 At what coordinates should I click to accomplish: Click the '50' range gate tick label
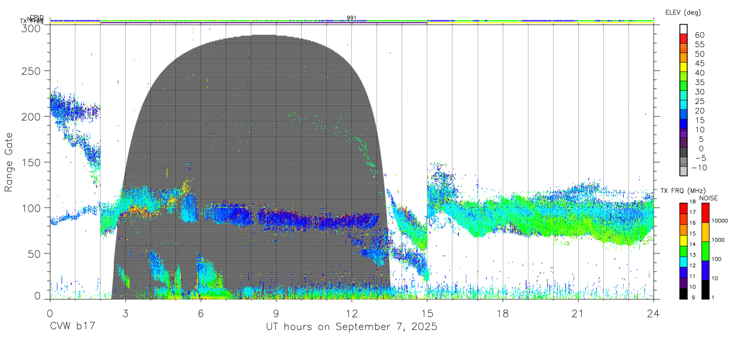tap(34, 254)
